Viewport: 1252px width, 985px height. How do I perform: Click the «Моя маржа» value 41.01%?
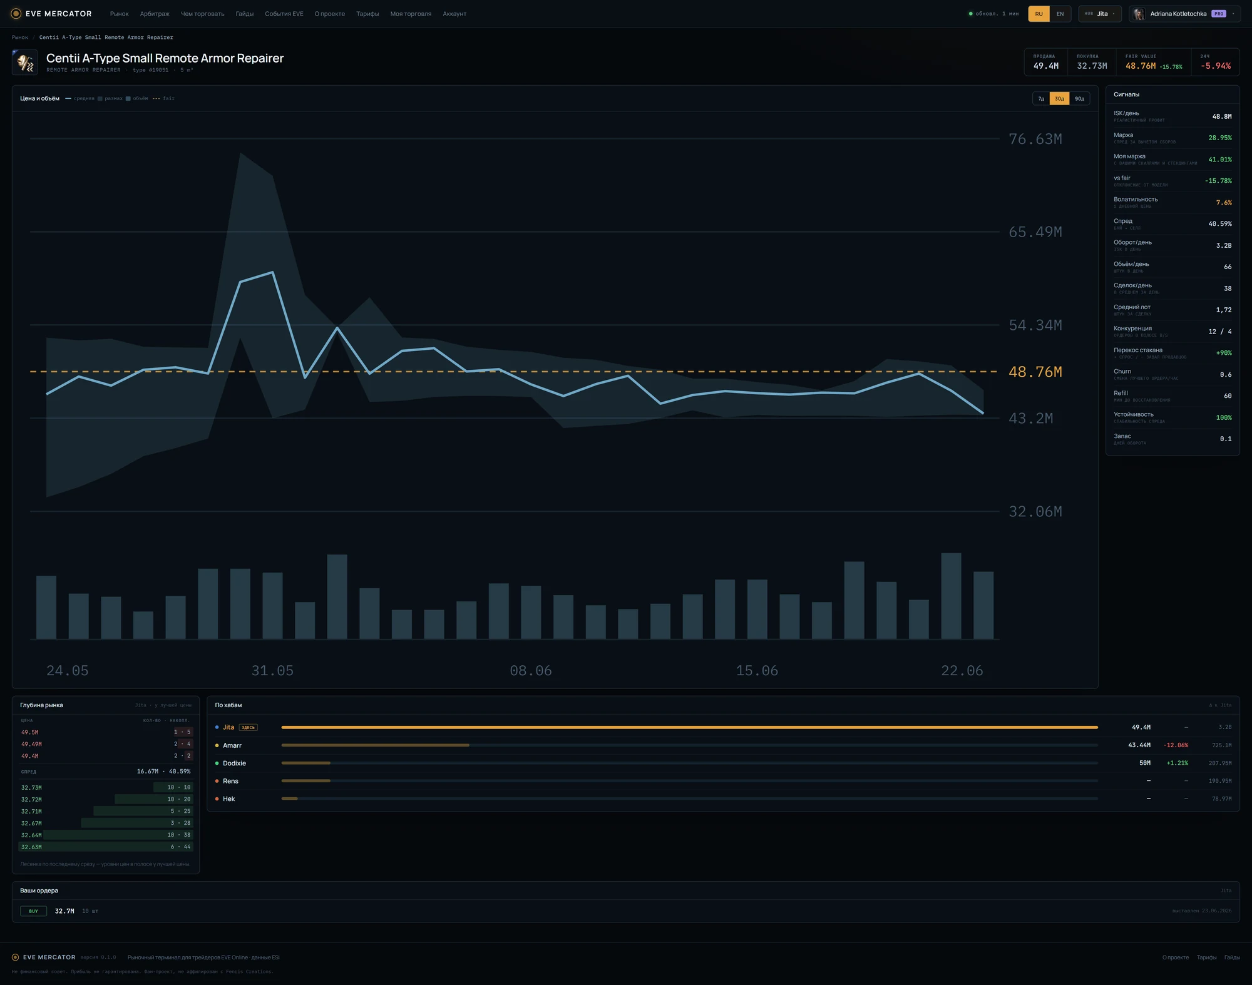pos(1219,160)
